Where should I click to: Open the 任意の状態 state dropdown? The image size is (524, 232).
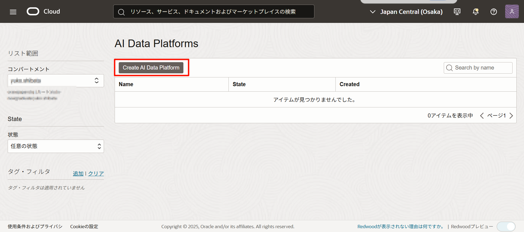point(56,146)
